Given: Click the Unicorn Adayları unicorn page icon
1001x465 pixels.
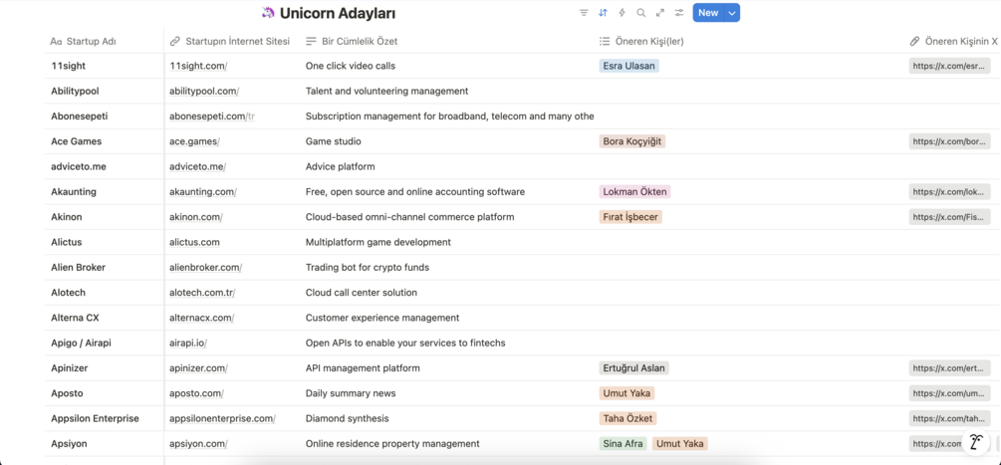Looking at the screenshot, I should tap(268, 13).
